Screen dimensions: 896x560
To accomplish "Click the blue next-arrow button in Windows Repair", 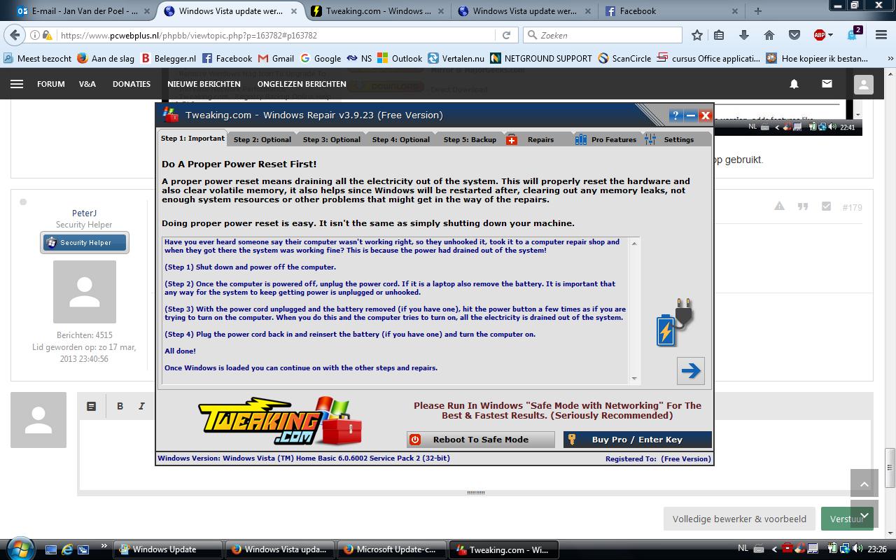I will (x=690, y=371).
